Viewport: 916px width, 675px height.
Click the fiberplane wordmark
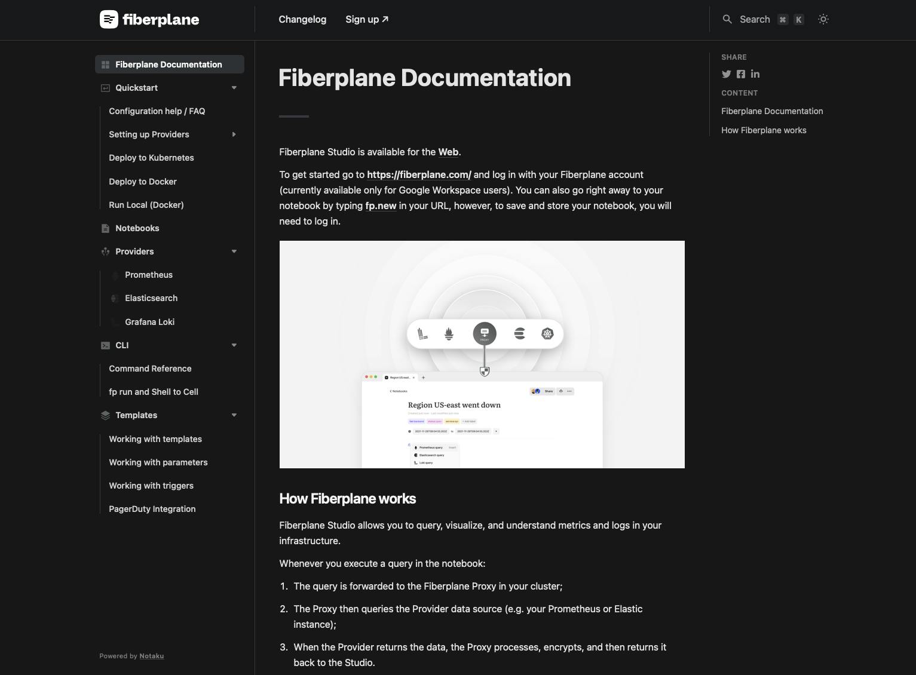point(161,20)
